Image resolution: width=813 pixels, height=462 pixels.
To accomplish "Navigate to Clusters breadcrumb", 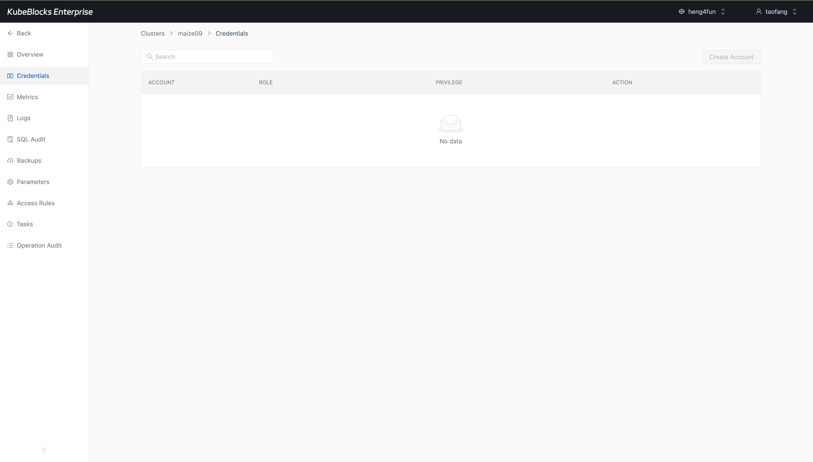I will point(153,34).
